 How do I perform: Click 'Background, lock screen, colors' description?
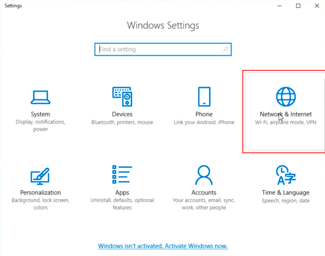[x=41, y=204]
